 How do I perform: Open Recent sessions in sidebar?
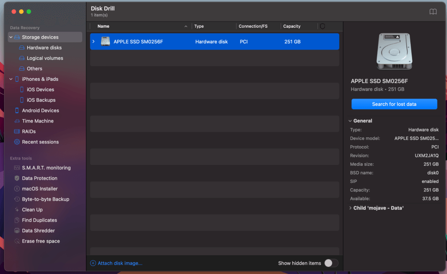pos(40,142)
